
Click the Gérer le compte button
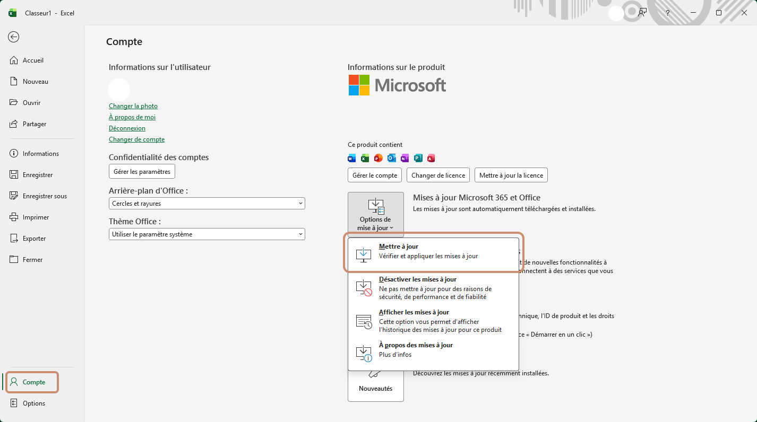pyautogui.click(x=375, y=175)
